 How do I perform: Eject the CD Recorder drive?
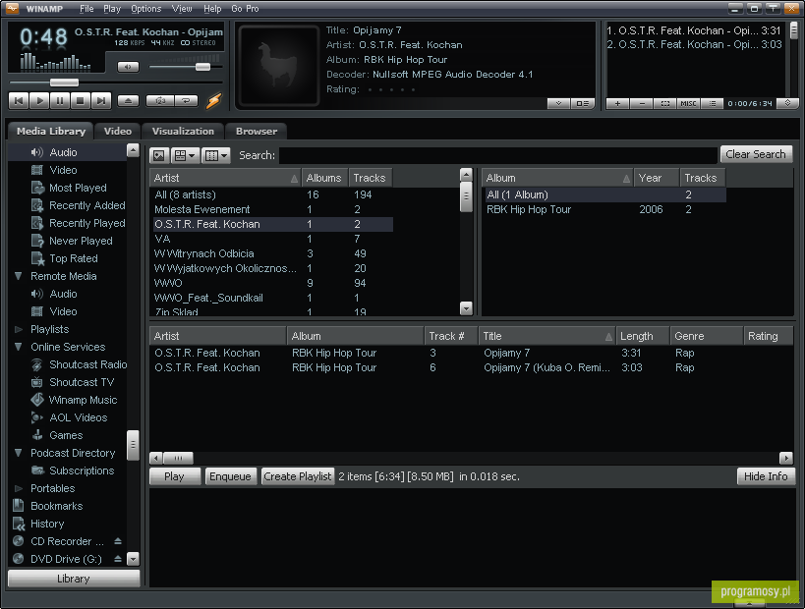[118, 541]
